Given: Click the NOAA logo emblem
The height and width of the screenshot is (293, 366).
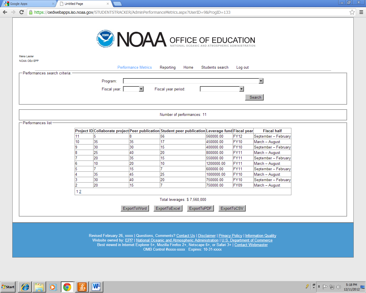Looking at the screenshot, I should tap(105, 39).
